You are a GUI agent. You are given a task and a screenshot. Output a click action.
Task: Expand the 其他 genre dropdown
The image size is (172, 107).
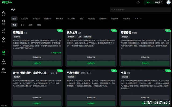click(138, 19)
